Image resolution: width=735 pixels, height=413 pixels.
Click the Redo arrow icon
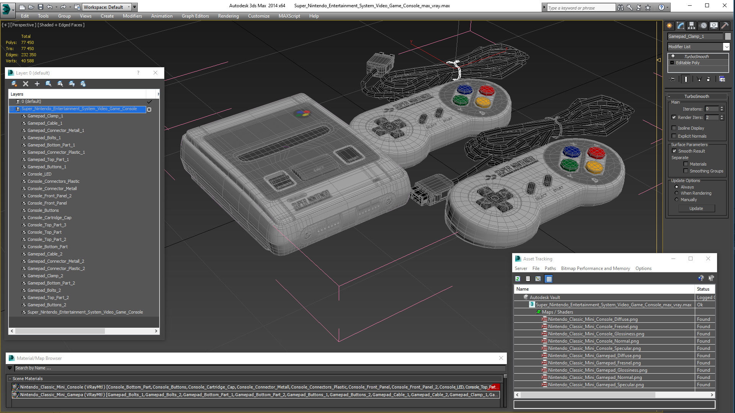coord(63,7)
